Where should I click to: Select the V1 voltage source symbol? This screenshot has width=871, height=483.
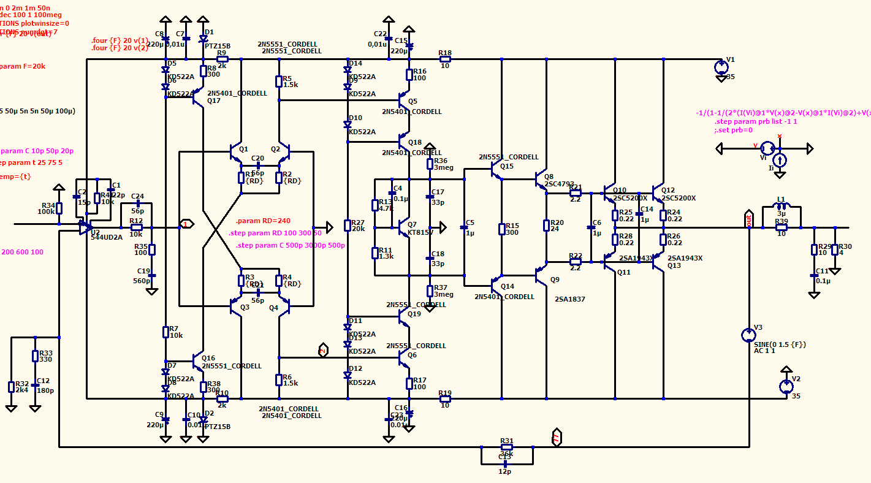[720, 67]
